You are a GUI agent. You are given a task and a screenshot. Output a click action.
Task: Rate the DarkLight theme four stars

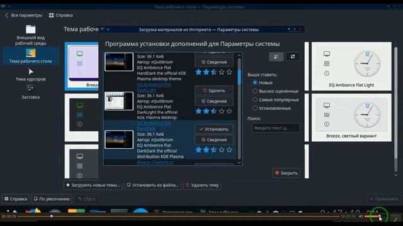(x=222, y=111)
